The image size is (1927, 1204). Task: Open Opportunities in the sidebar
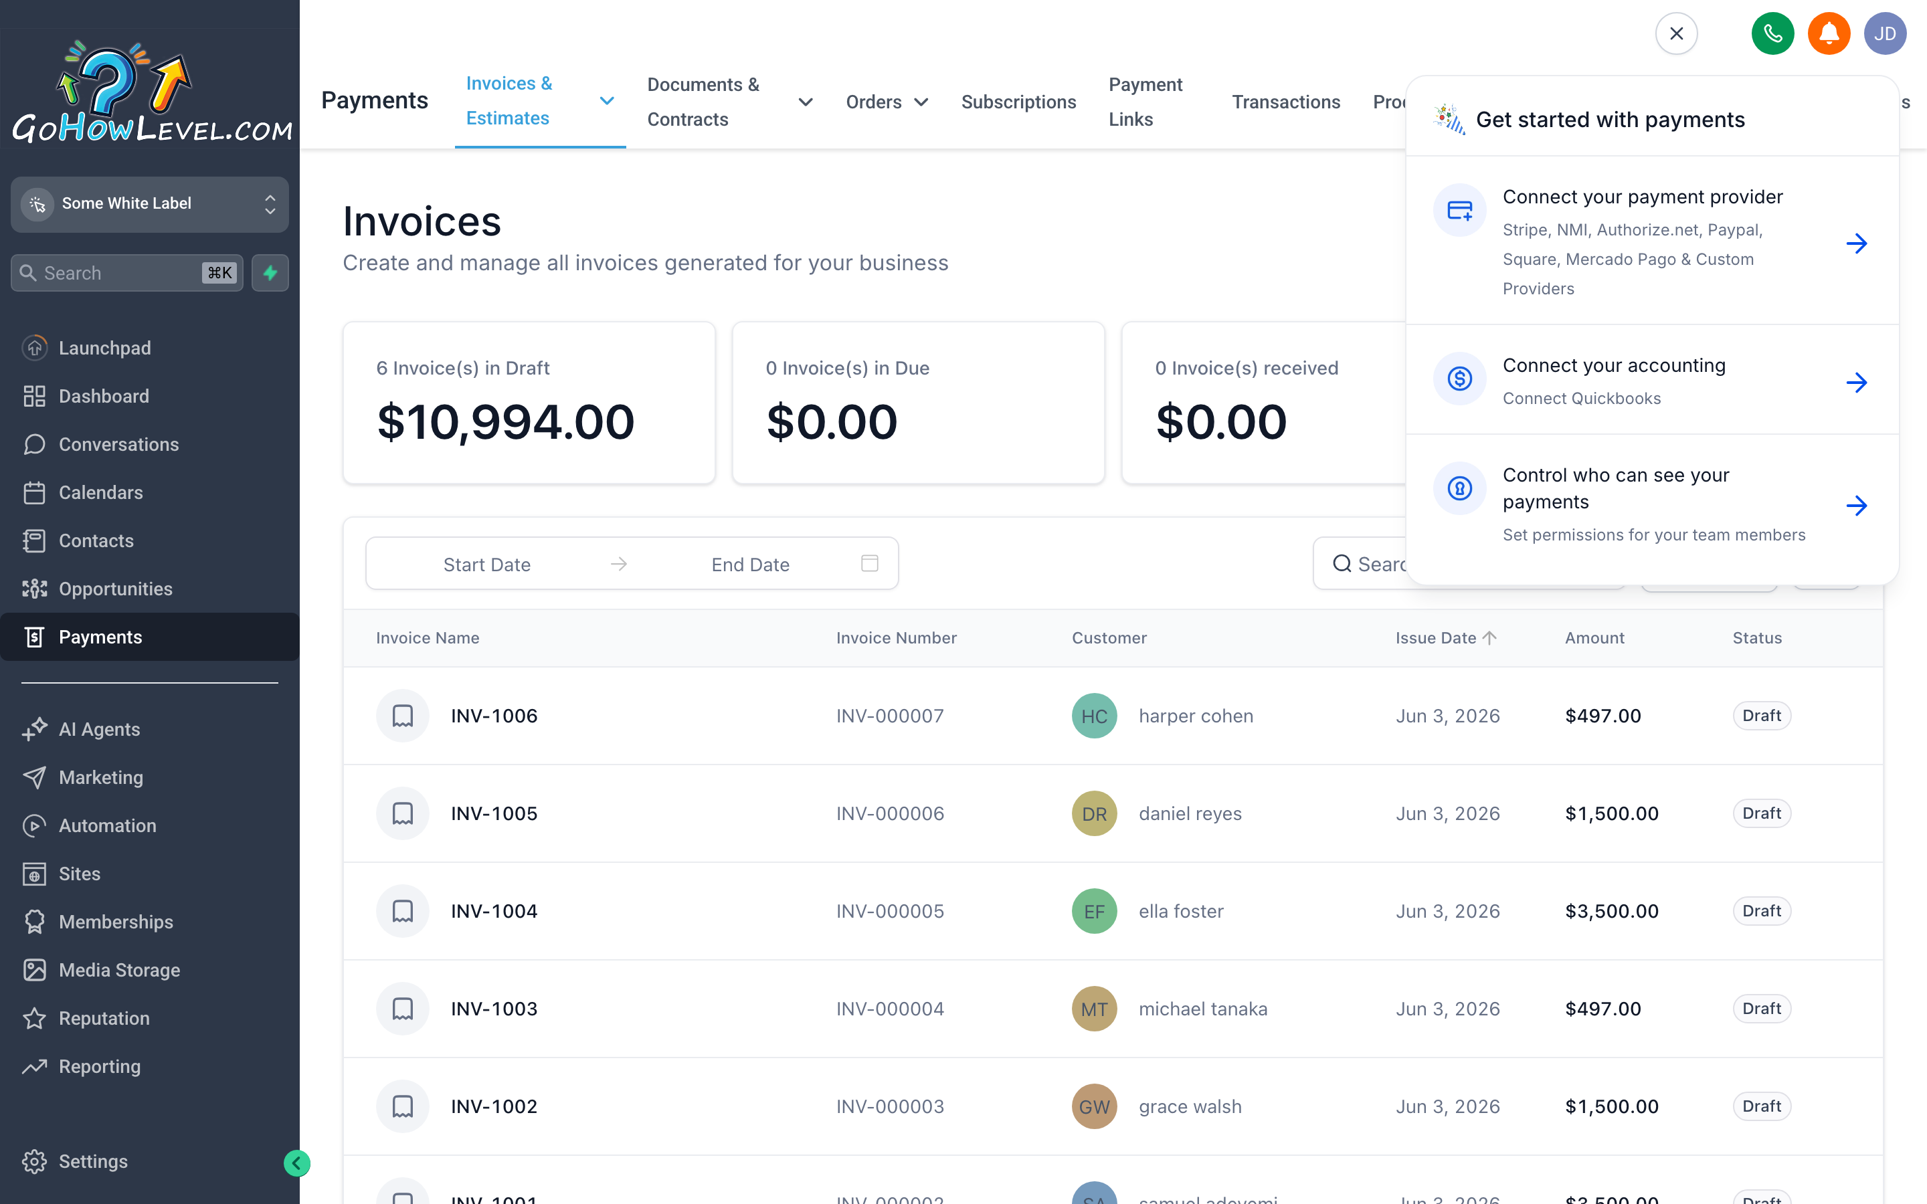(x=150, y=589)
